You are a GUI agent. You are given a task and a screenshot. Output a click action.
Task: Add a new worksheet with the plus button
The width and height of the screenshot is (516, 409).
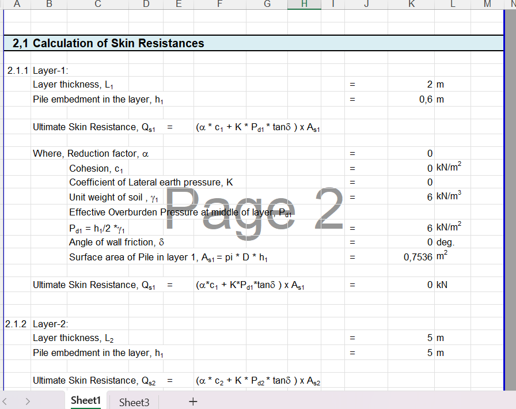coord(193,401)
